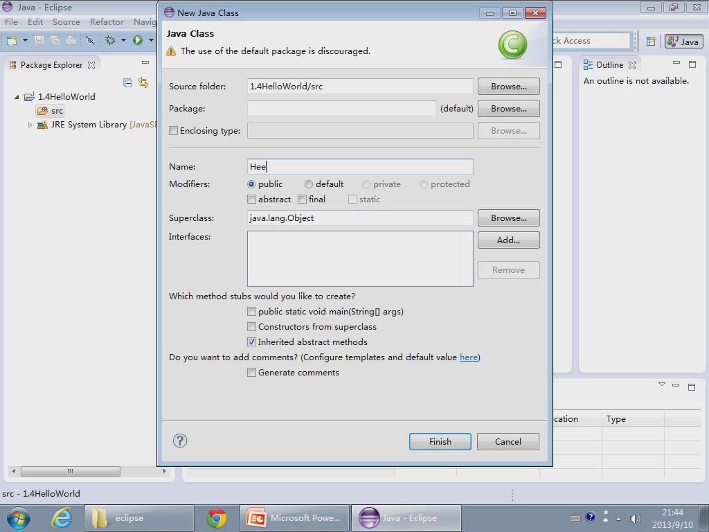Show hidden system tray icons
This screenshot has height=532, width=709.
pos(618,519)
